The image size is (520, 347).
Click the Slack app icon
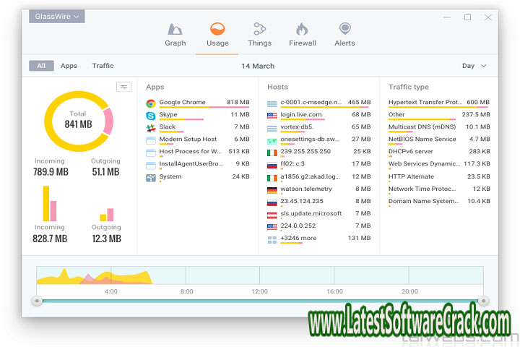[151, 128]
